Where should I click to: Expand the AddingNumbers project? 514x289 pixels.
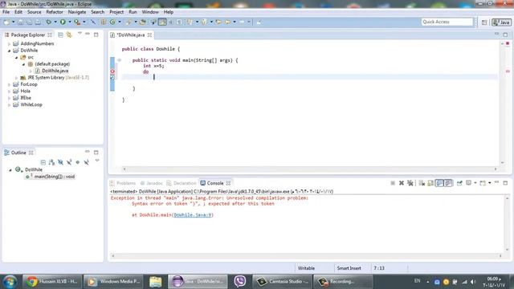[9, 43]
